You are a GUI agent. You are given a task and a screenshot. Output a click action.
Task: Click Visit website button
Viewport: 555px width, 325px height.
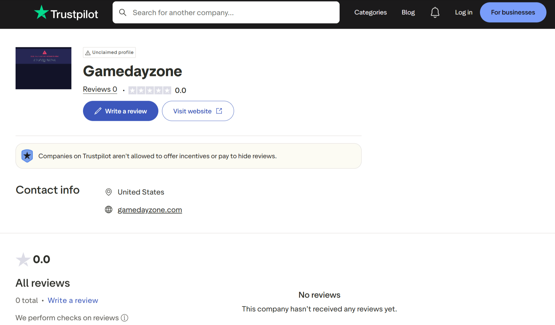(x=198, y=111)
